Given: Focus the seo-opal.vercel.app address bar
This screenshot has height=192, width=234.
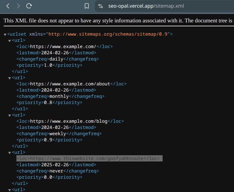Looking at the screenshot, I should pyautogui.click(x=146, y=6).
